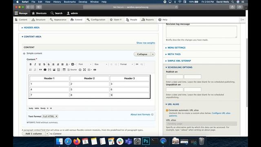
Task: Open the Configuration admin tab
Action: click(x=96, y=20)
